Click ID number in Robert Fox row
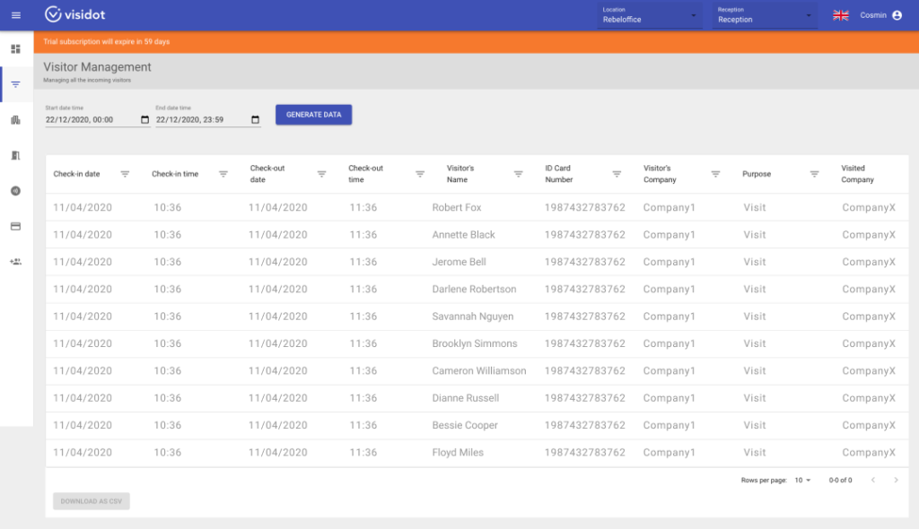 [x=585, y=207]
